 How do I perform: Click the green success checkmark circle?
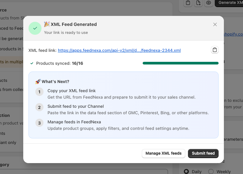click(x=35, y=28)
